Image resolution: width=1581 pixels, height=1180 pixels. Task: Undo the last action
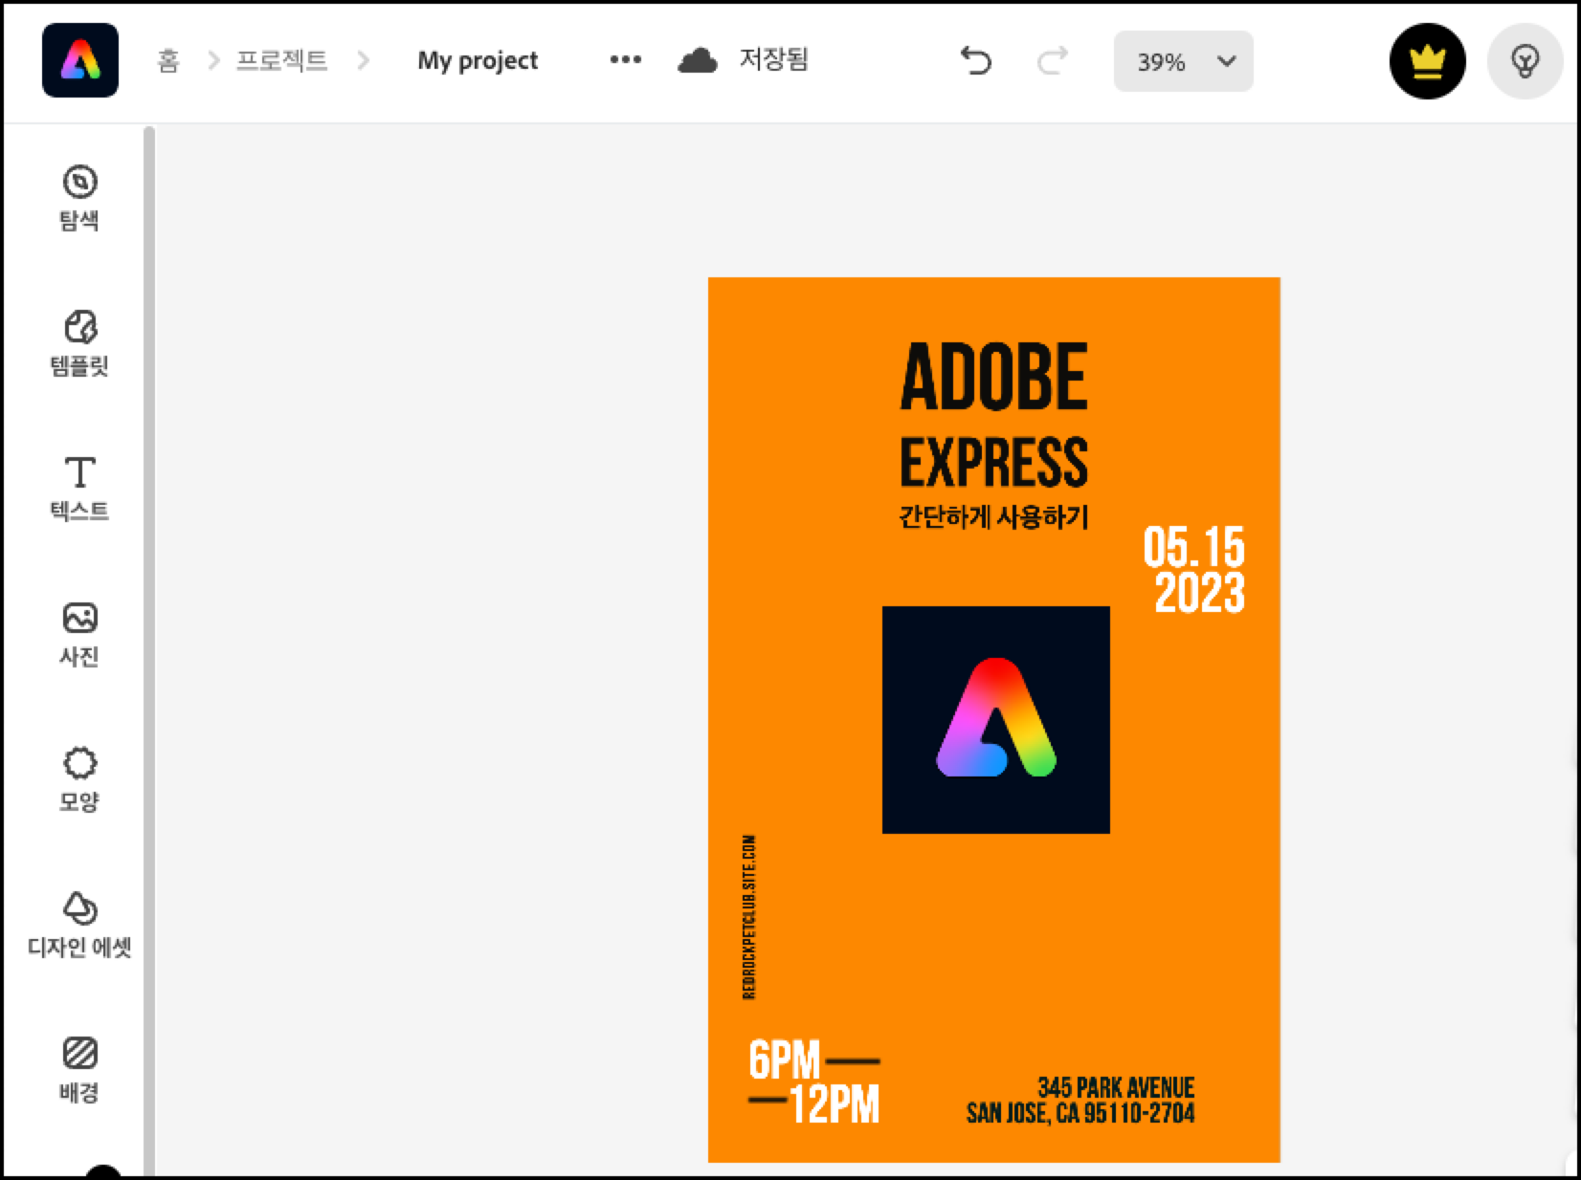(x=975, y=61)
